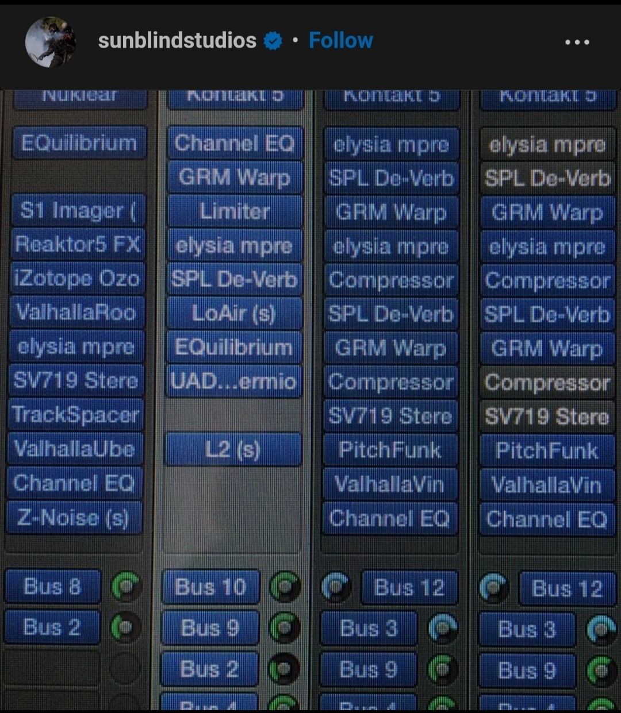Open the Bus 8 send slot
Viewport: 621px width, 713px height.
(x=52, y=587)
